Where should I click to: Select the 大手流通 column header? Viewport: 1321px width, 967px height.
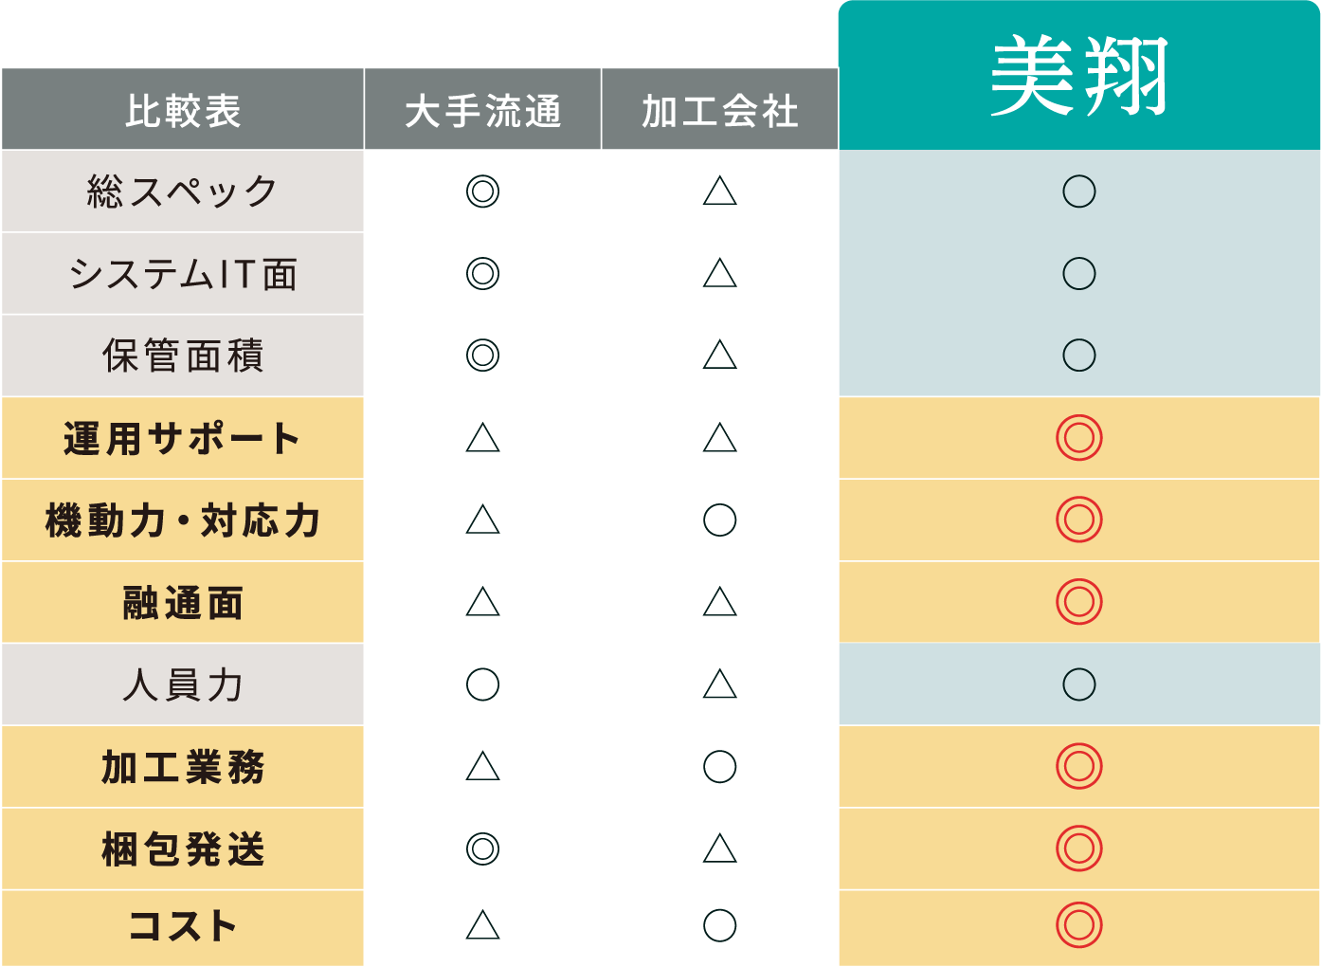pos(482,110)
